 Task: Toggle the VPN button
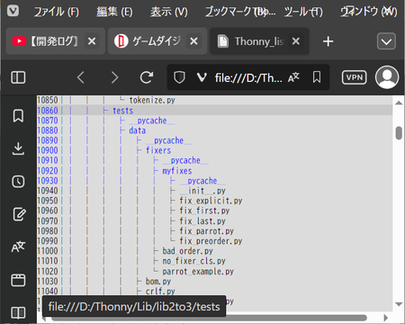[354, 77]
